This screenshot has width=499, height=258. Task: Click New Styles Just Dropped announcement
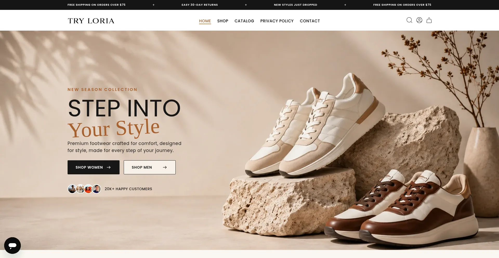point(296,5)
